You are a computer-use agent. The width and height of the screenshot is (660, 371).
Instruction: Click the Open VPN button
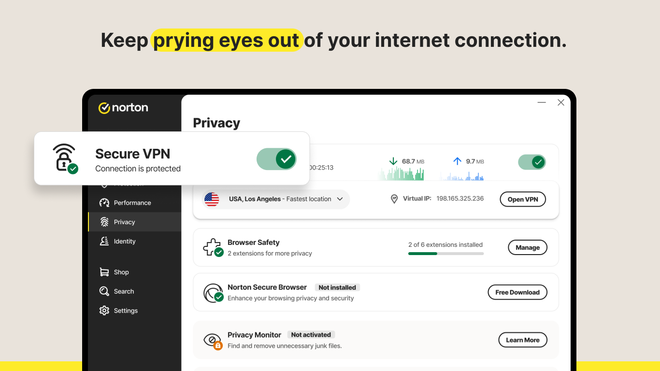[523, 199]
